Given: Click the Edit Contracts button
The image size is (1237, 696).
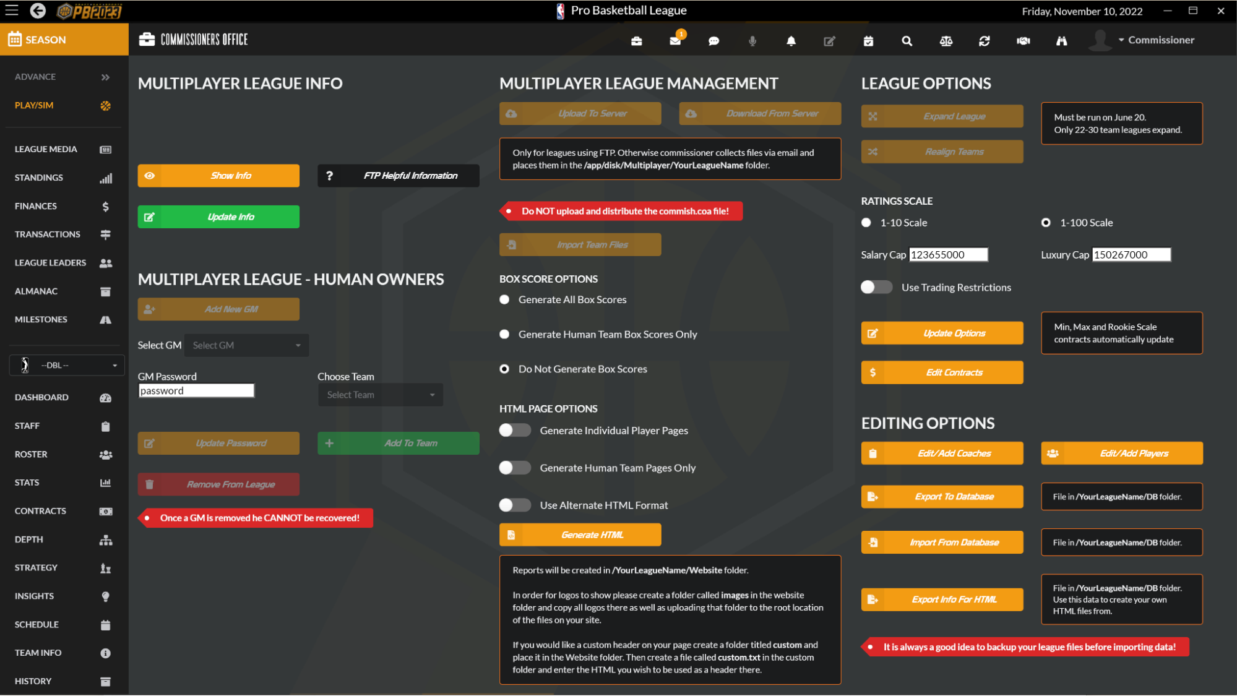Looking at the screenshot, I should click(942, 372).
